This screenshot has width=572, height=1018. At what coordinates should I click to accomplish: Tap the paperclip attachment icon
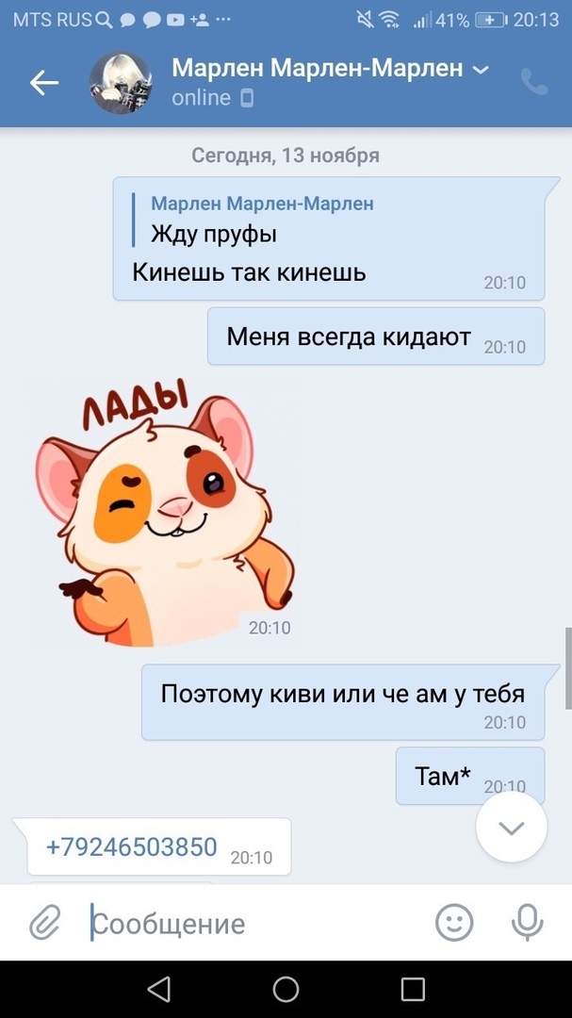[x=45, y=923]
